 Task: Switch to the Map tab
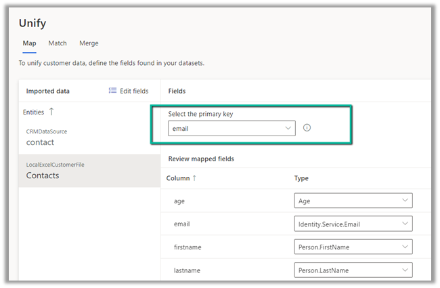[29, 43]
